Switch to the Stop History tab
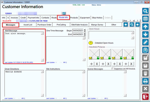This screenshot has height=102, width=150. click(x=97, y=18)
